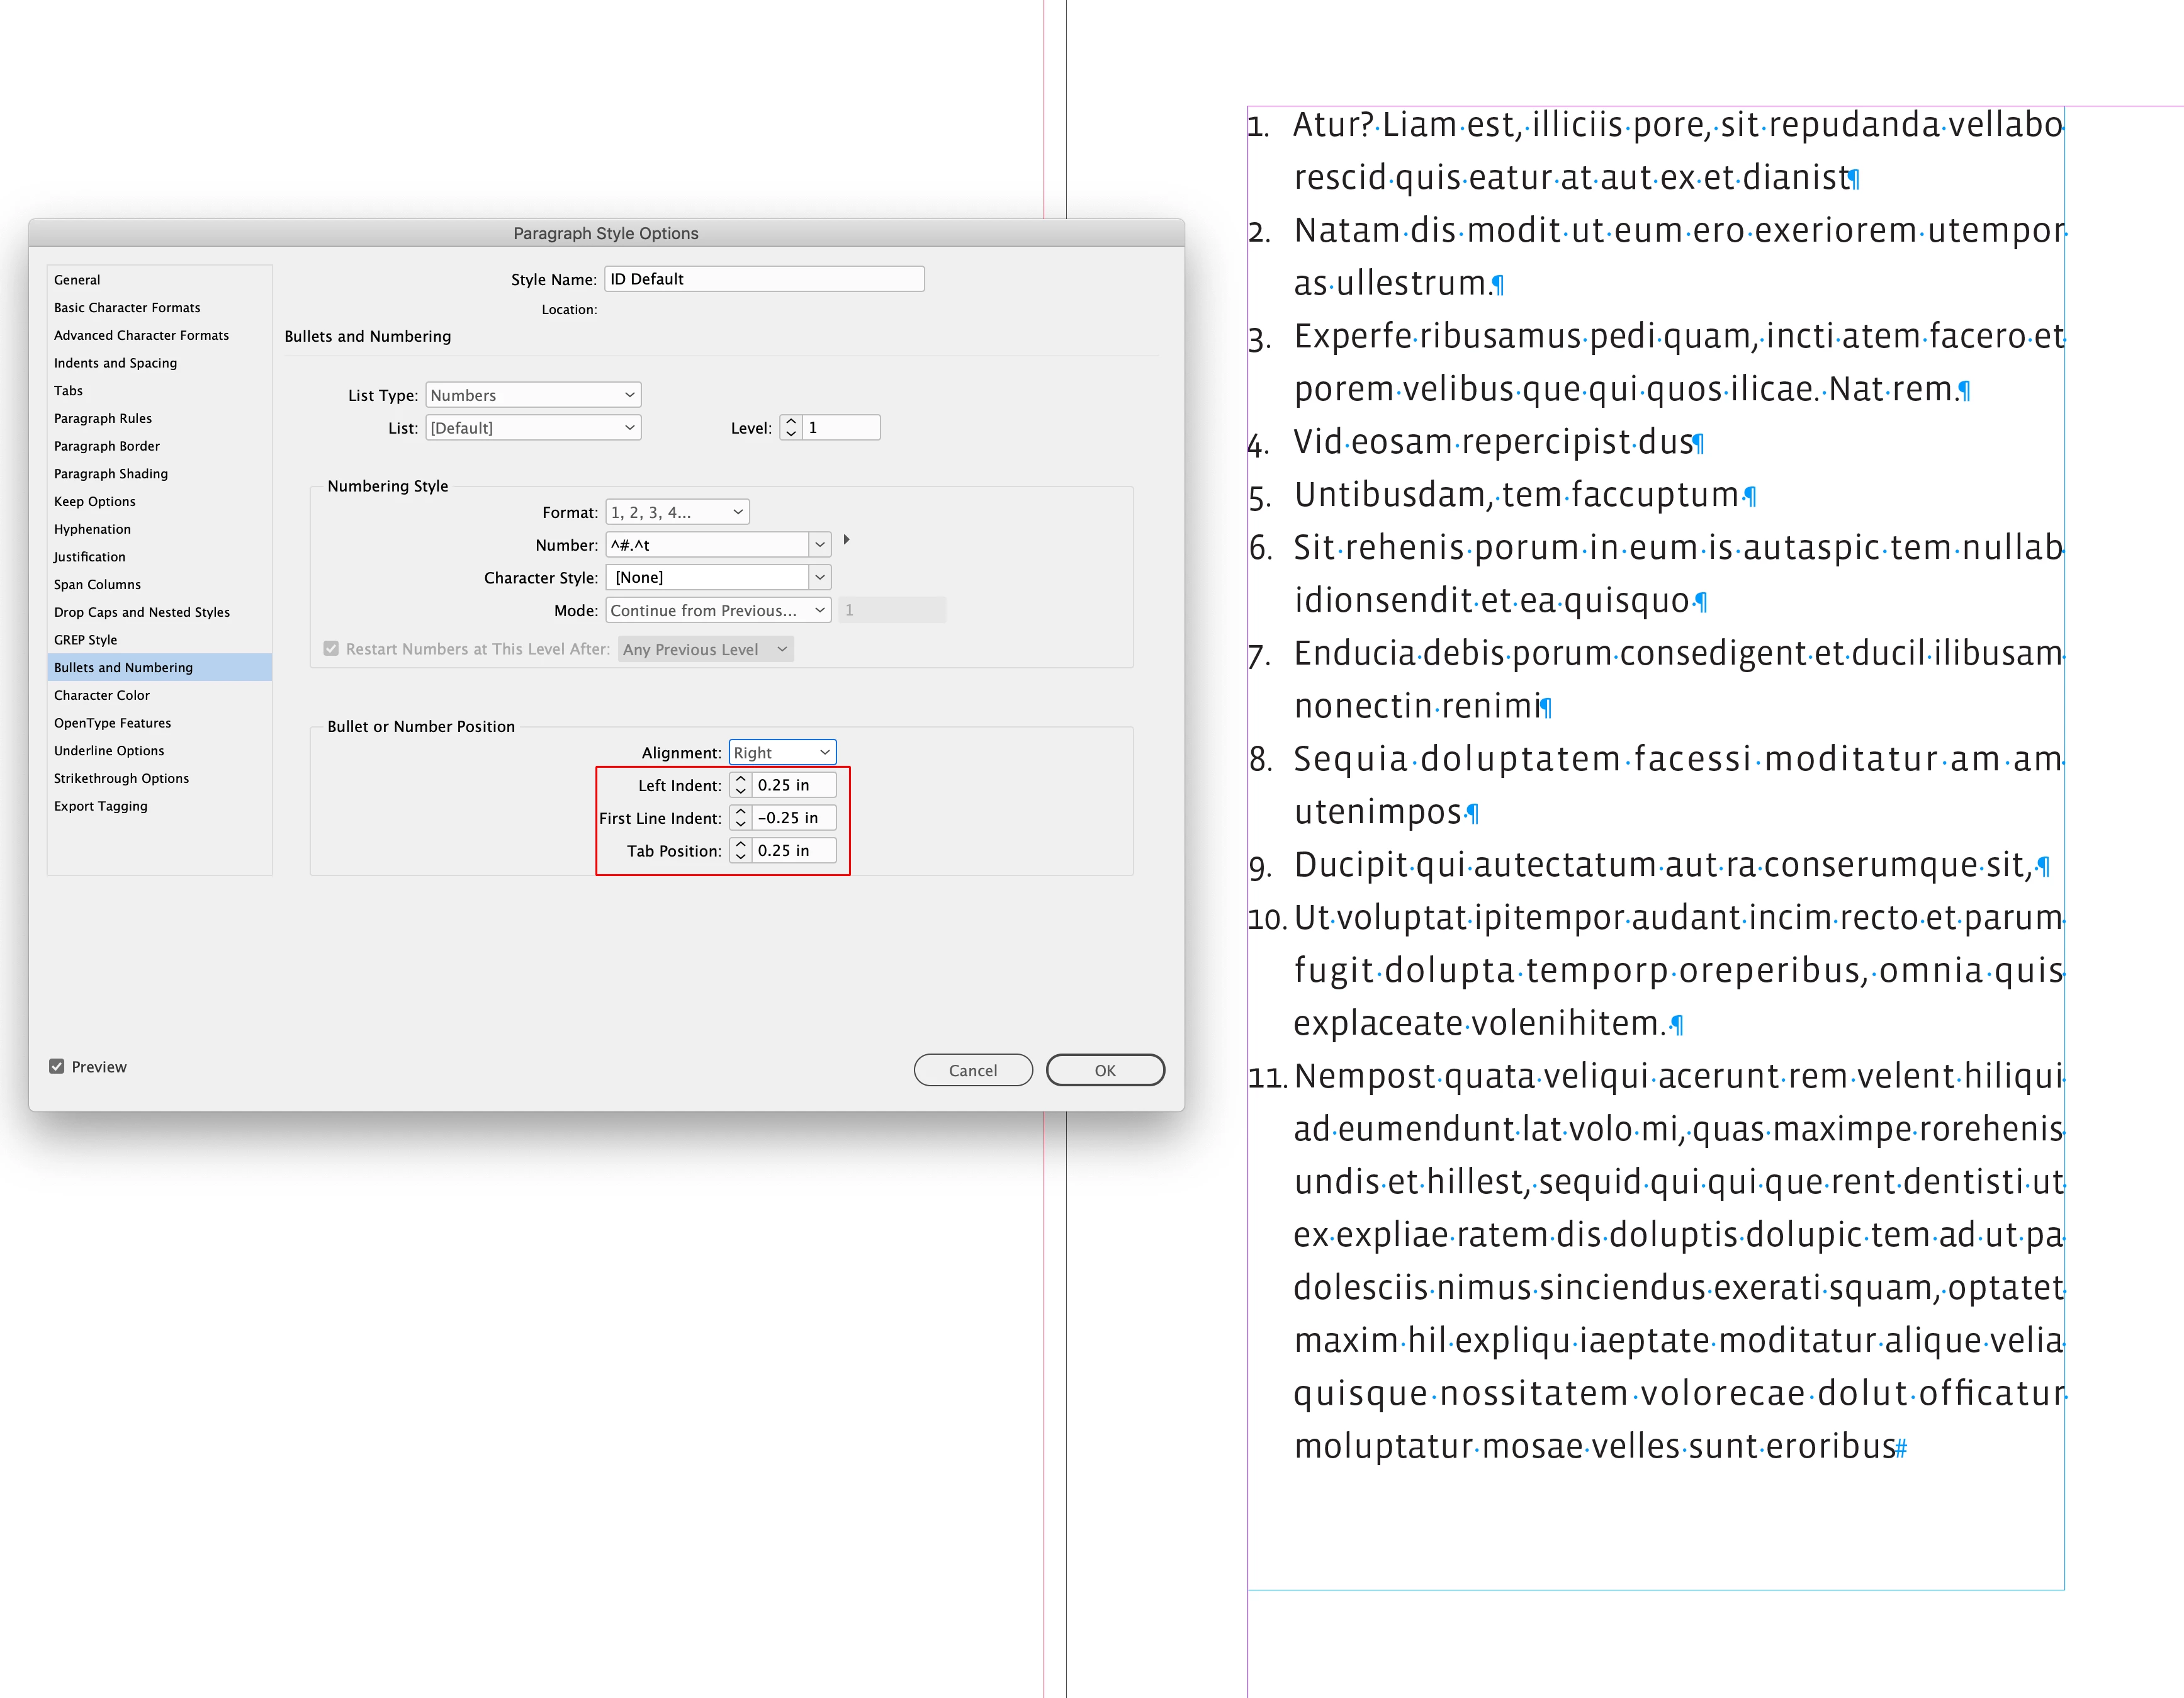Screen dimensions: 2184x1698
Task: Click the Level stepper arrows
Action: click(x=791, y=428)
